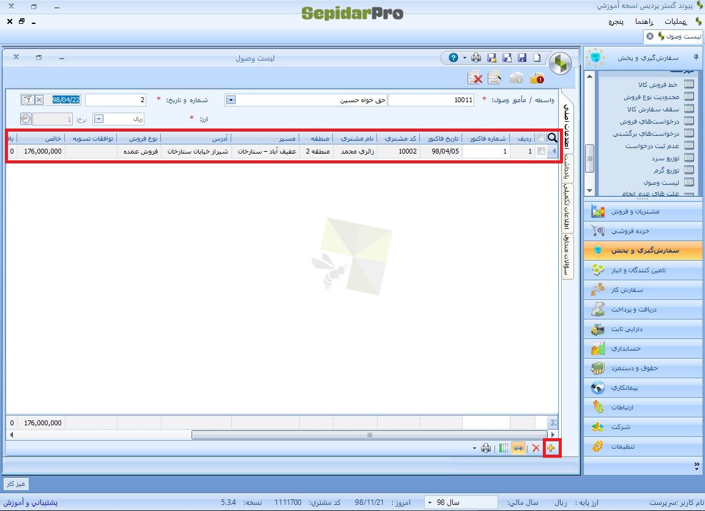Click the sigma totals icon on the summary row
The image size is (705, 511).
[x=553, y=422]
